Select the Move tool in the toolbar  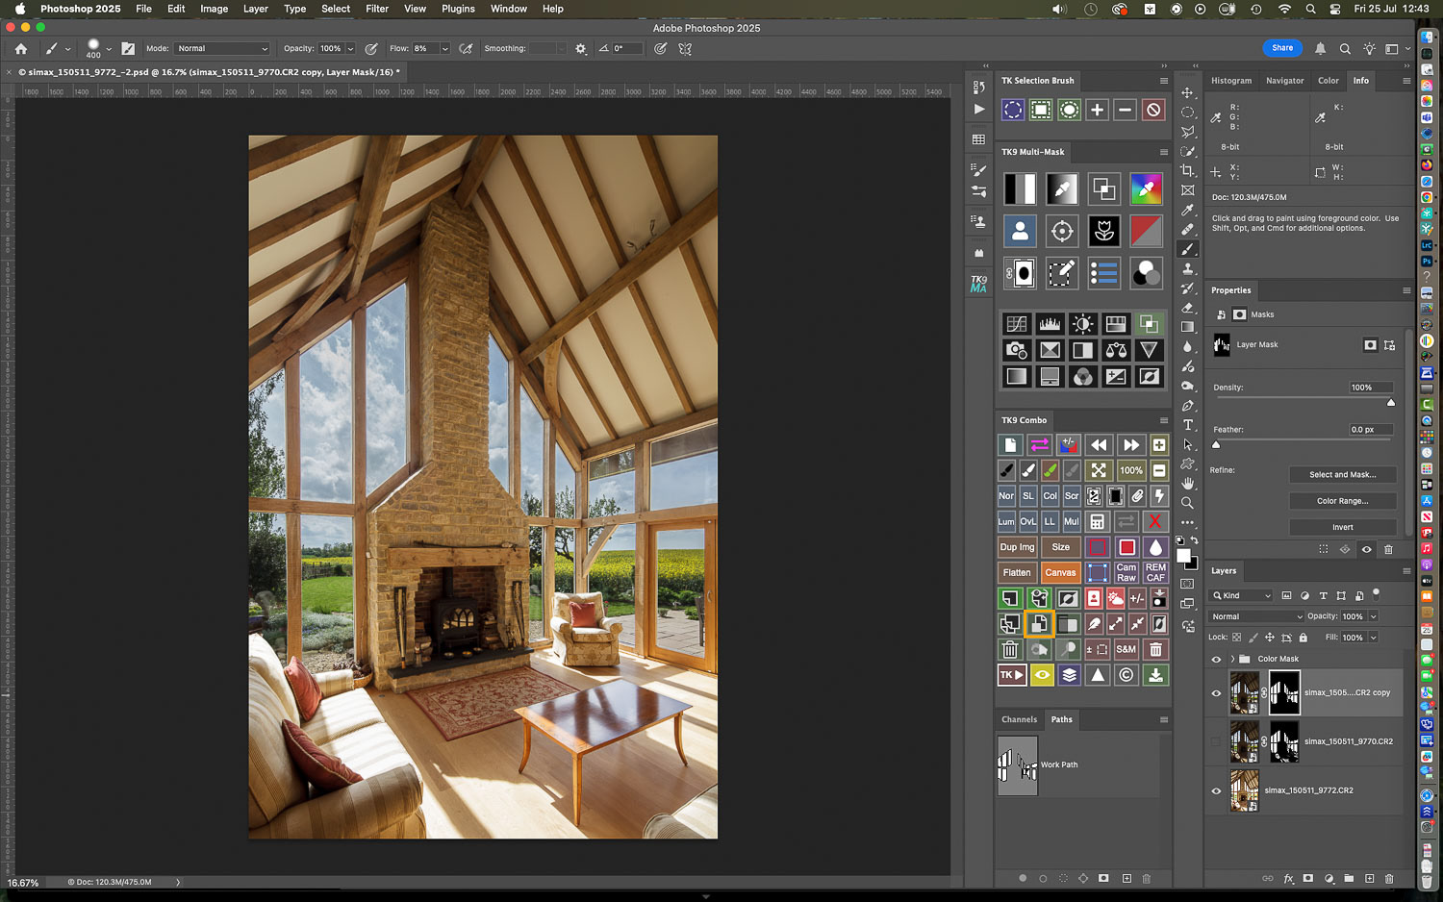[1188, 92]
